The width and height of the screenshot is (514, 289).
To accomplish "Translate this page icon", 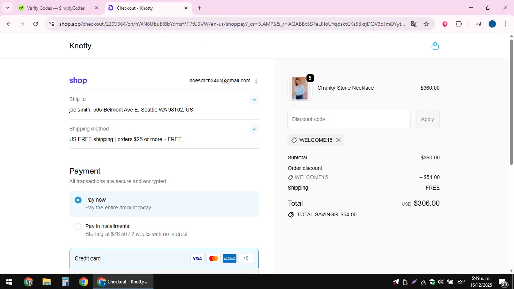I will pyautogui.click(x=414, y=24).
